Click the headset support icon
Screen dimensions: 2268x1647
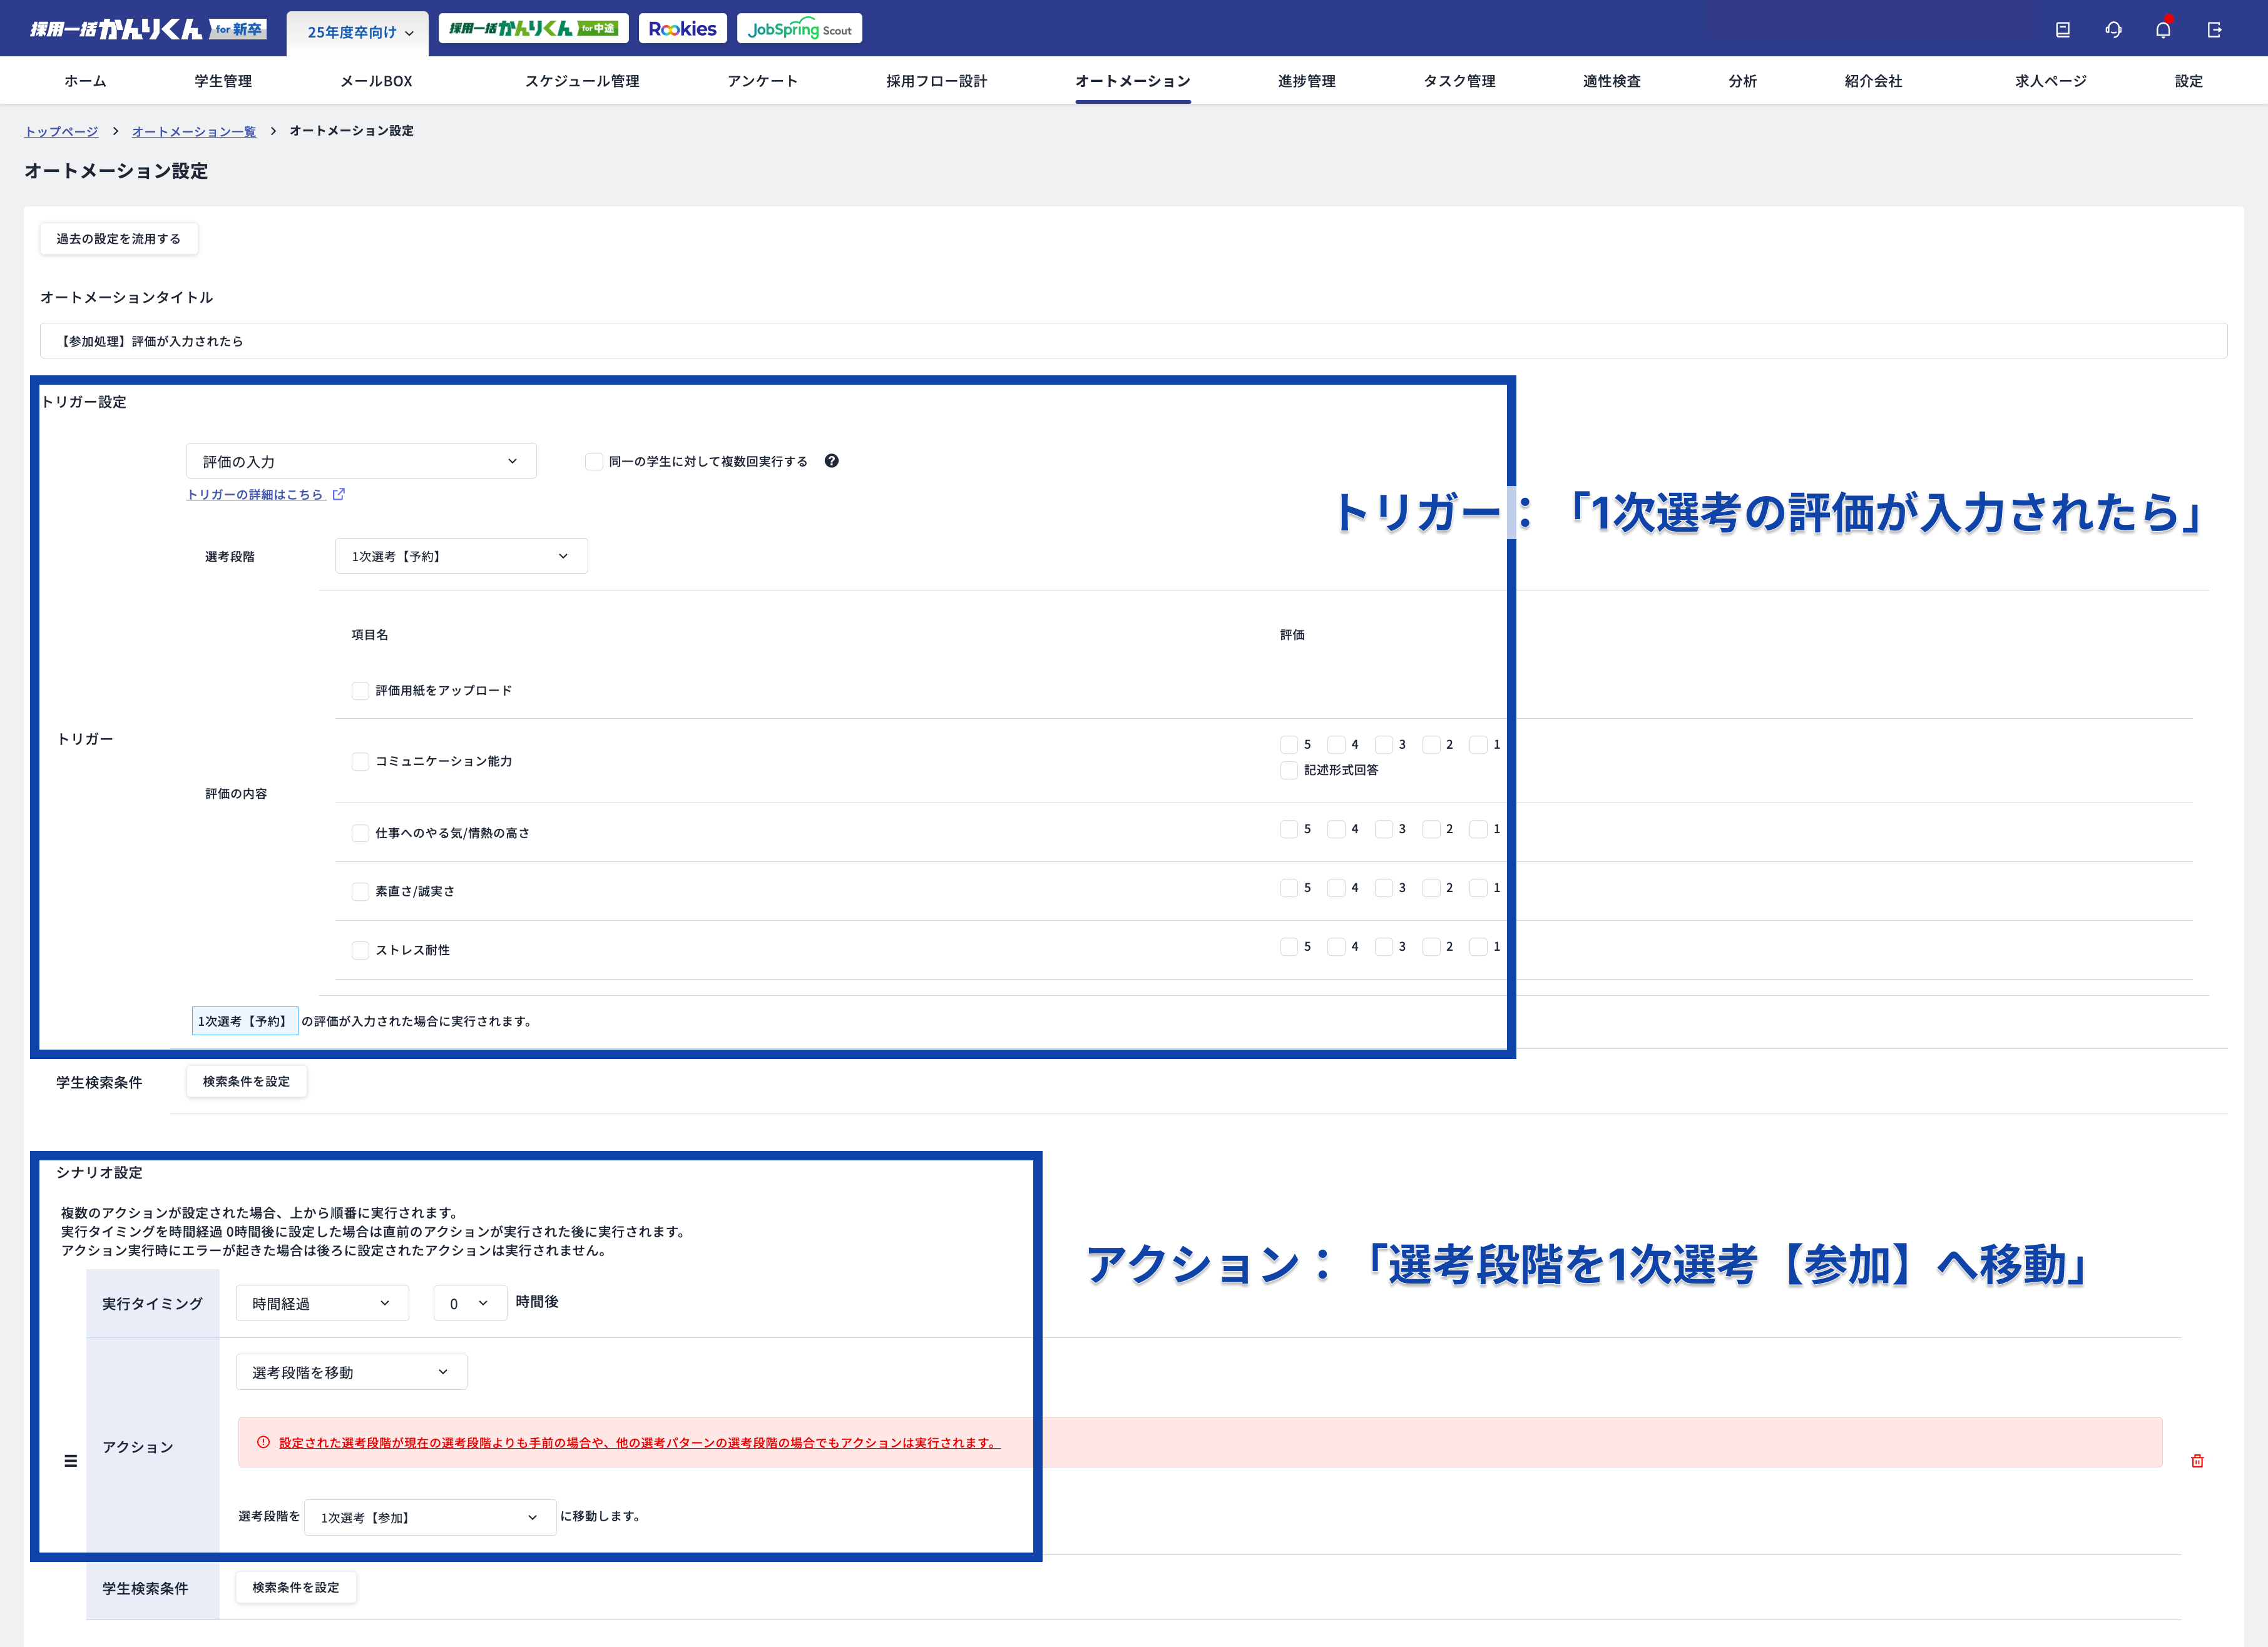coord(2113,29)
